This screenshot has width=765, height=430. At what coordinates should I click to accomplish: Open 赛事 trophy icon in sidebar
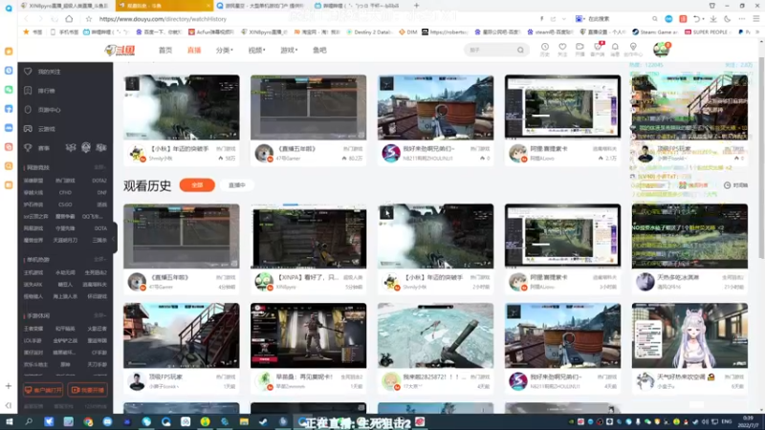tap(28, 148)
